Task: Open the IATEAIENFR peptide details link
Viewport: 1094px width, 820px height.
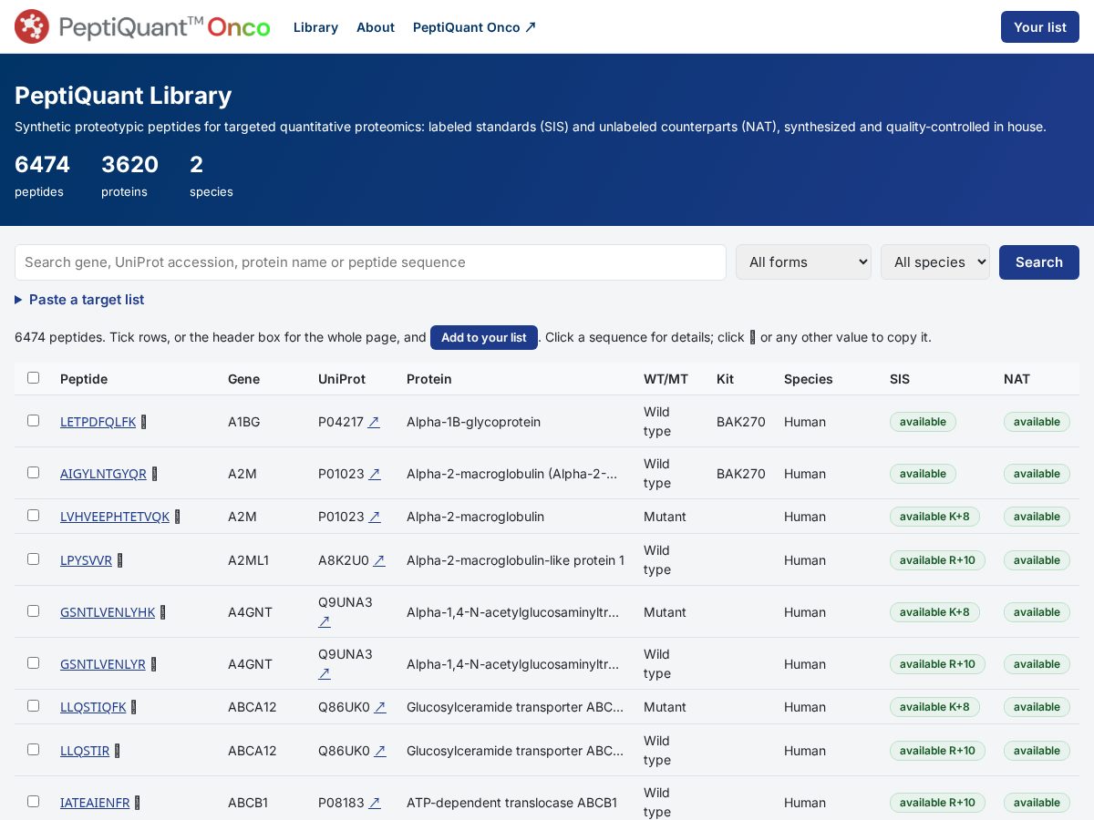Action: (95, 803)
